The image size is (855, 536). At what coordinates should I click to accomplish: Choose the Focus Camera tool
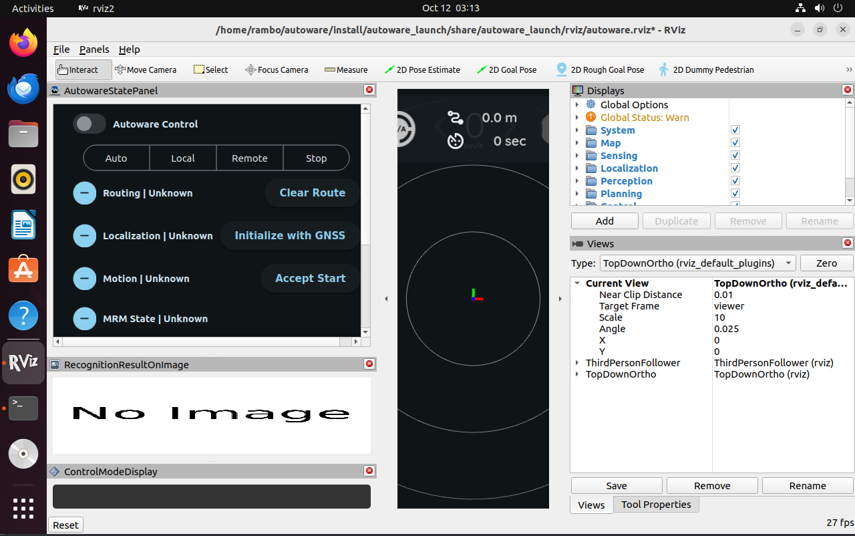[277, 70]
